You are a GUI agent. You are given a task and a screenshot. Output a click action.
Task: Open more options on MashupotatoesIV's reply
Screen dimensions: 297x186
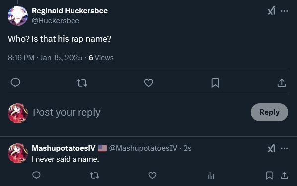[284, 148]
